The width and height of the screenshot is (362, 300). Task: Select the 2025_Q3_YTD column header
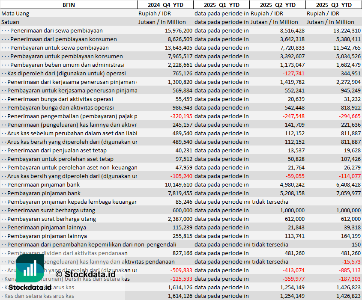click(x=334, y=5)
